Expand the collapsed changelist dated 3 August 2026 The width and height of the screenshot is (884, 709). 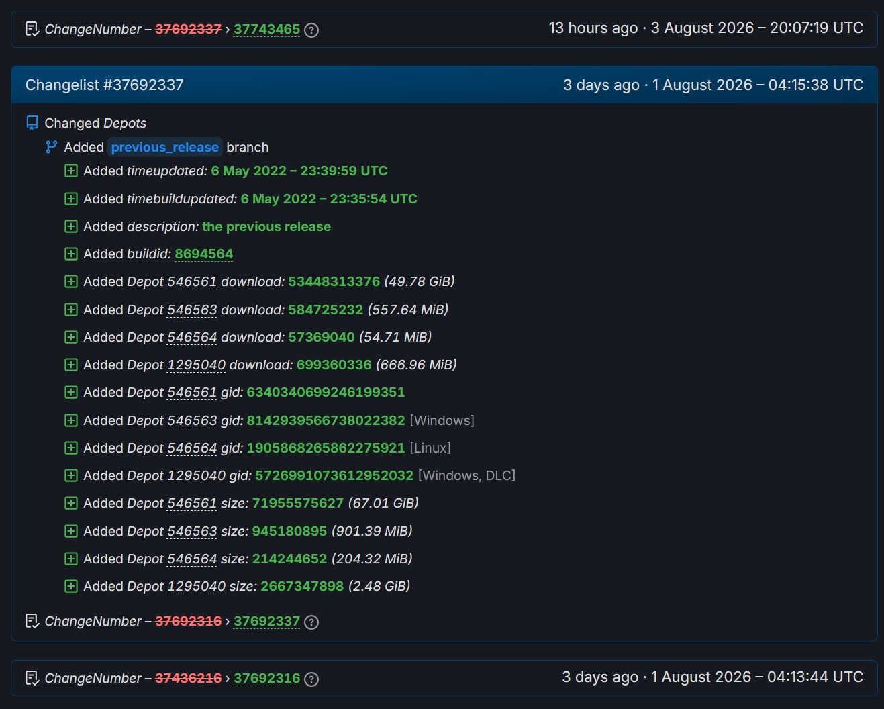click(x=444, y=29)
